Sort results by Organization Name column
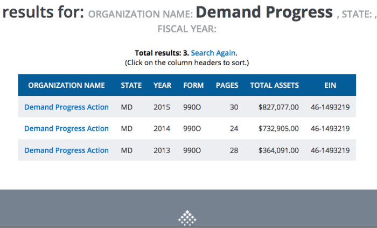Image resolution: width=377 pixels, height=228 pixels. tap(66, 85)
